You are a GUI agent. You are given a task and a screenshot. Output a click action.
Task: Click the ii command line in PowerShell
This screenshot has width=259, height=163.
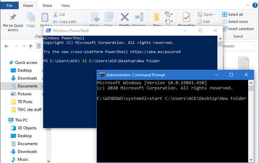coord(102,61)
